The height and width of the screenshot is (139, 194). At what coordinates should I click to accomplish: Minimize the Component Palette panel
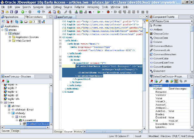[192, 17]
